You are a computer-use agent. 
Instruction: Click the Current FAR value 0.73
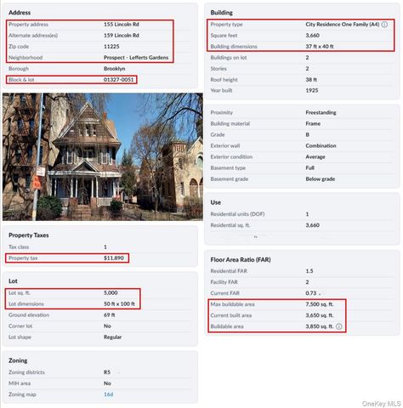coord(311,293)
